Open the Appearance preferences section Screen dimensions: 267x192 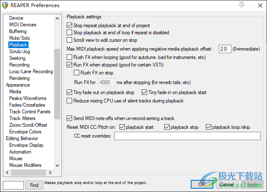[18, 85]
